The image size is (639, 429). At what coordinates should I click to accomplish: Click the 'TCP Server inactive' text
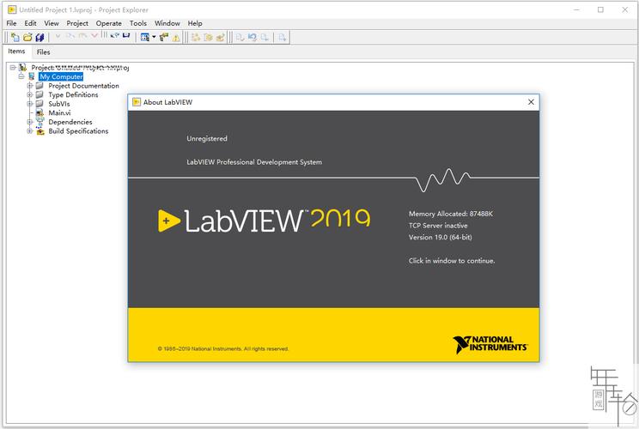coord(438,225)
